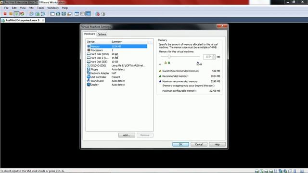Open the Team menu

click(x=40, y=8)
